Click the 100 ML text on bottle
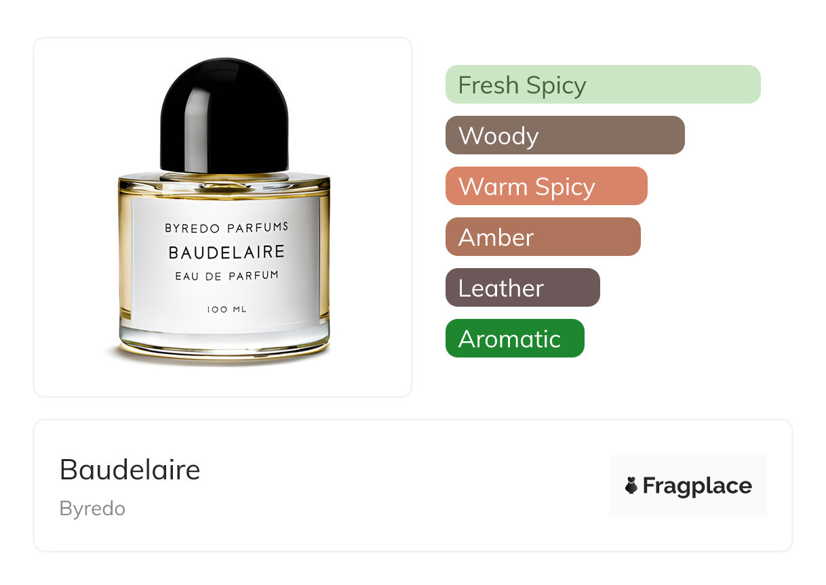The image size is (826, 585). (227, 309)
